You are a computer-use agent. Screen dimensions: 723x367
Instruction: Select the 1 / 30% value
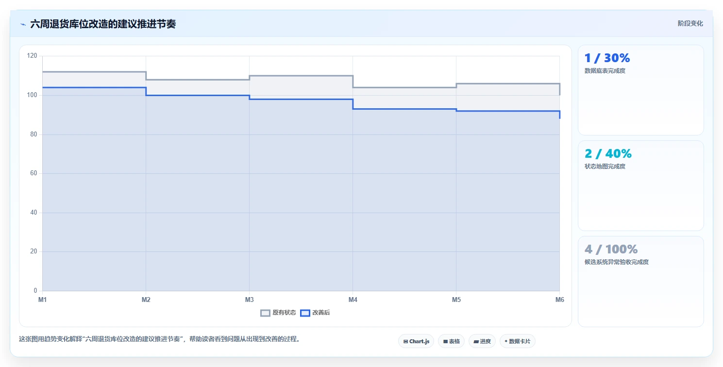[x=607, y=58]
